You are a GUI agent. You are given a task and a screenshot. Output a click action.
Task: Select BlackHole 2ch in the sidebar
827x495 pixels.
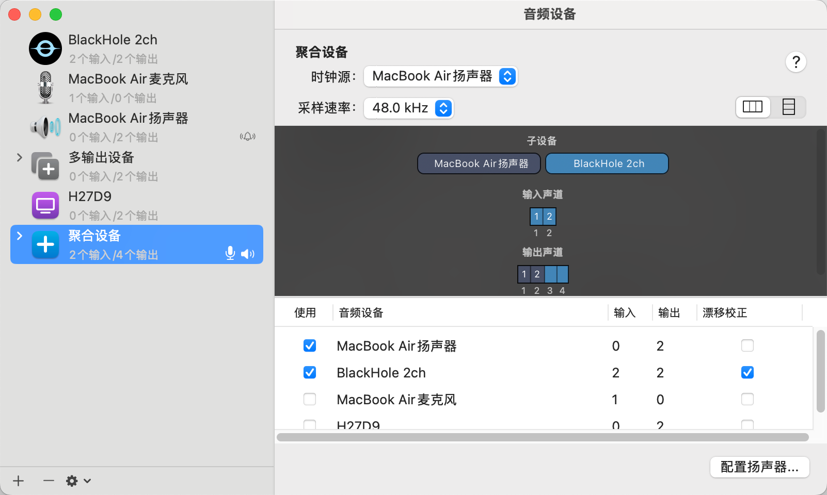[137, 48]
